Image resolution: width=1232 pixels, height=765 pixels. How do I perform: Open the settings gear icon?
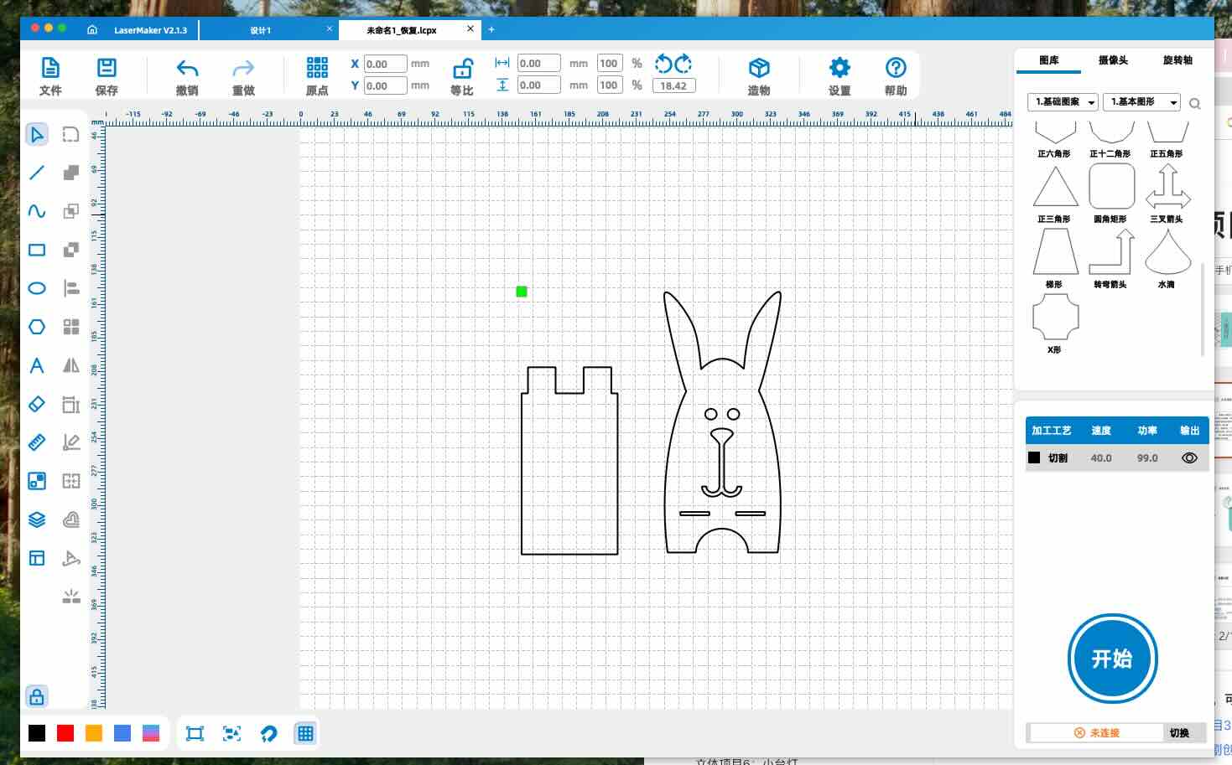839,69
